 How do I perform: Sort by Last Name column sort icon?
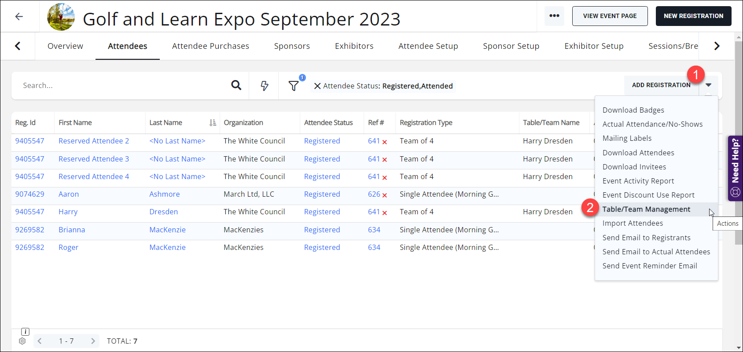213,123
